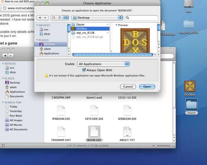Open the Desktop location dropdown
207x165 pixels.
tap(97, 18)
